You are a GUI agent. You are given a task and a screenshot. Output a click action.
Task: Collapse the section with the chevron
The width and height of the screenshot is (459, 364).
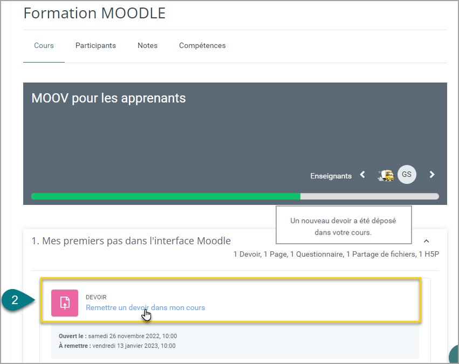click(x=427, y=241)
